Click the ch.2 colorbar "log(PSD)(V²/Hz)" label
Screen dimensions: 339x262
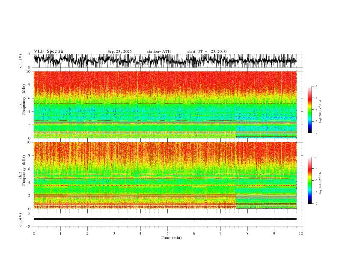(320, 182)
